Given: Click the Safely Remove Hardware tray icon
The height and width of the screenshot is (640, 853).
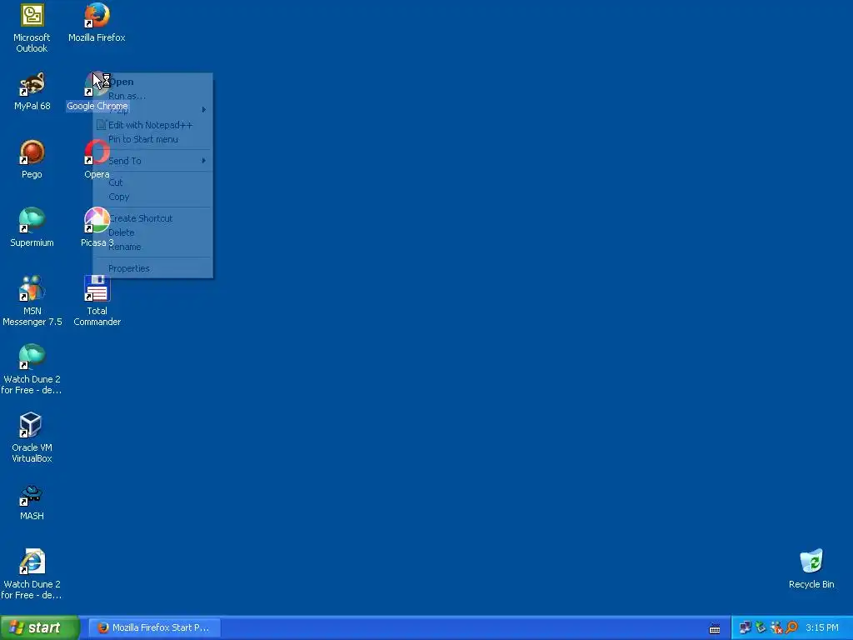Looking at the screenshot, I should pos(761,627).
